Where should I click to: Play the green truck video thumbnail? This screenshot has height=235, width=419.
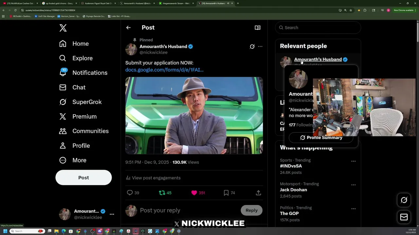(x=194, y=116)
